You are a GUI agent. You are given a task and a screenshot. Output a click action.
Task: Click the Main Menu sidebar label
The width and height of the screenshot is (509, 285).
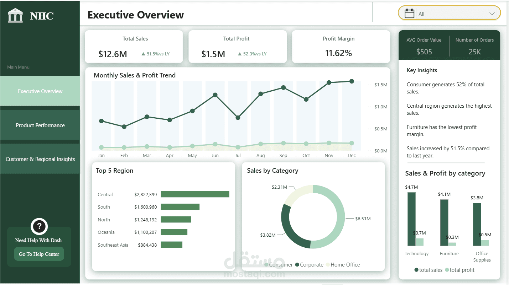(x=18, y=67)
